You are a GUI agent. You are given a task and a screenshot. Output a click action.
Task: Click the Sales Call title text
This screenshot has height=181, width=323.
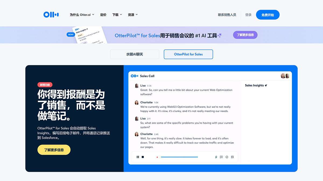pos(147,76)
